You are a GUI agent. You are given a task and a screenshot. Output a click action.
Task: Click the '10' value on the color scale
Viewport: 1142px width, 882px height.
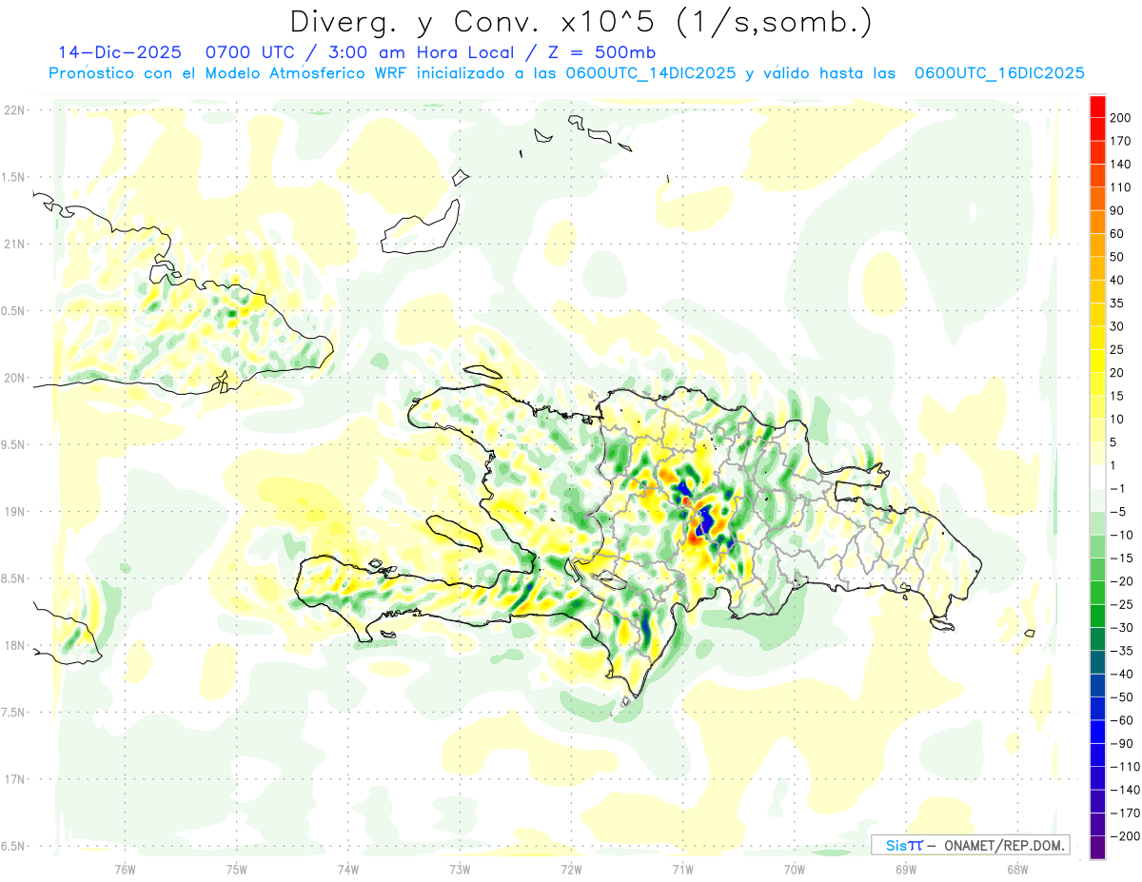click(x=1117, y=420)
